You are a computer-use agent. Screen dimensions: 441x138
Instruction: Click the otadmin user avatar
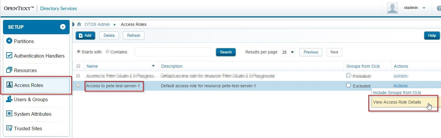click(x=392, y=8)
